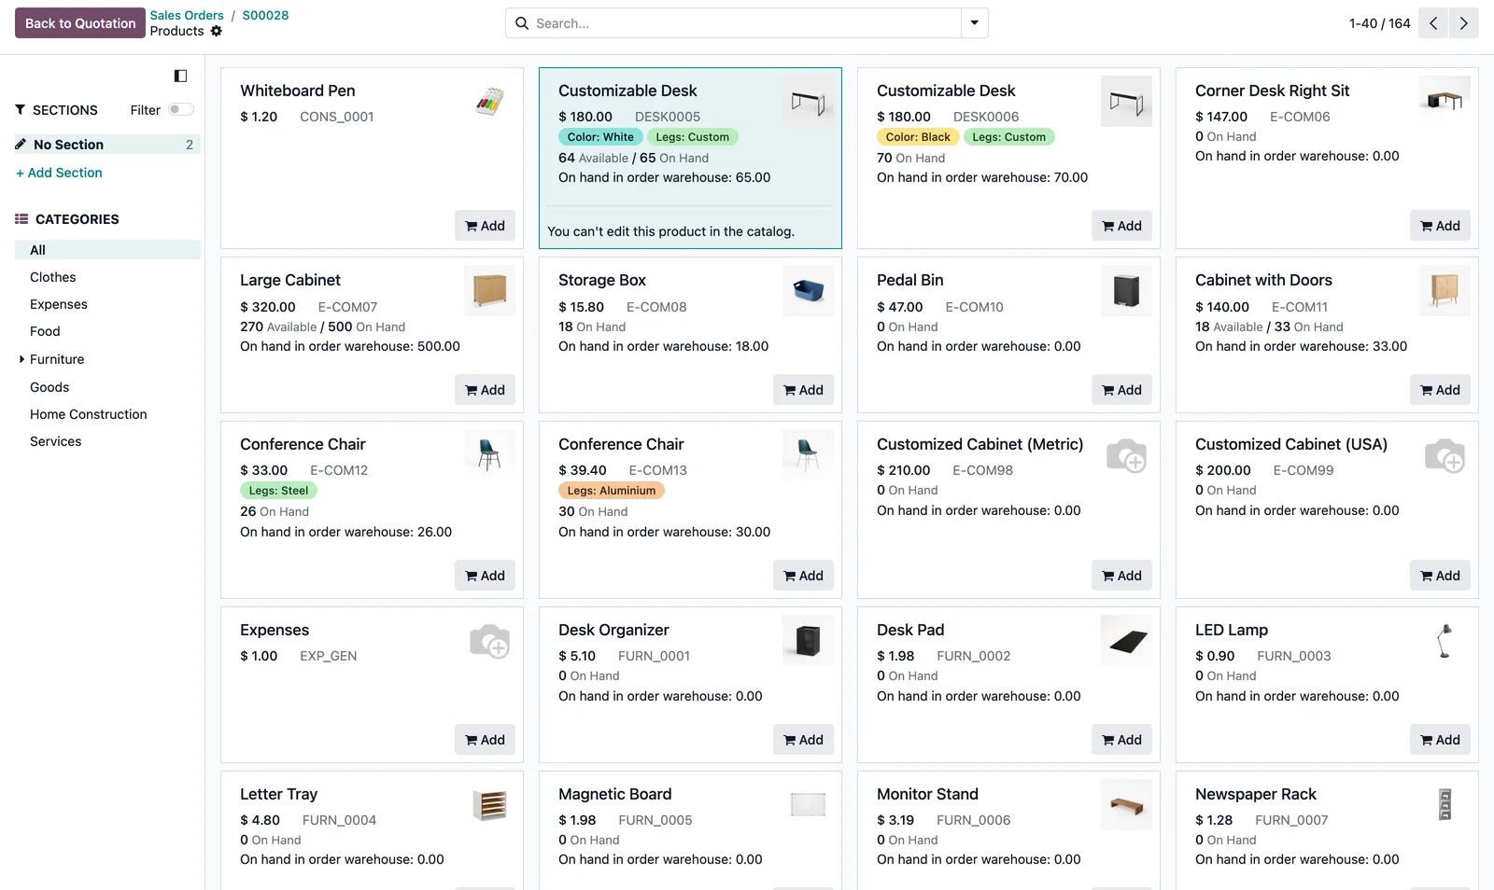Click the Letter Tray product image
Image resolution: width=1494 pixels, height=890 pixels.
click(x=489, y=804)
